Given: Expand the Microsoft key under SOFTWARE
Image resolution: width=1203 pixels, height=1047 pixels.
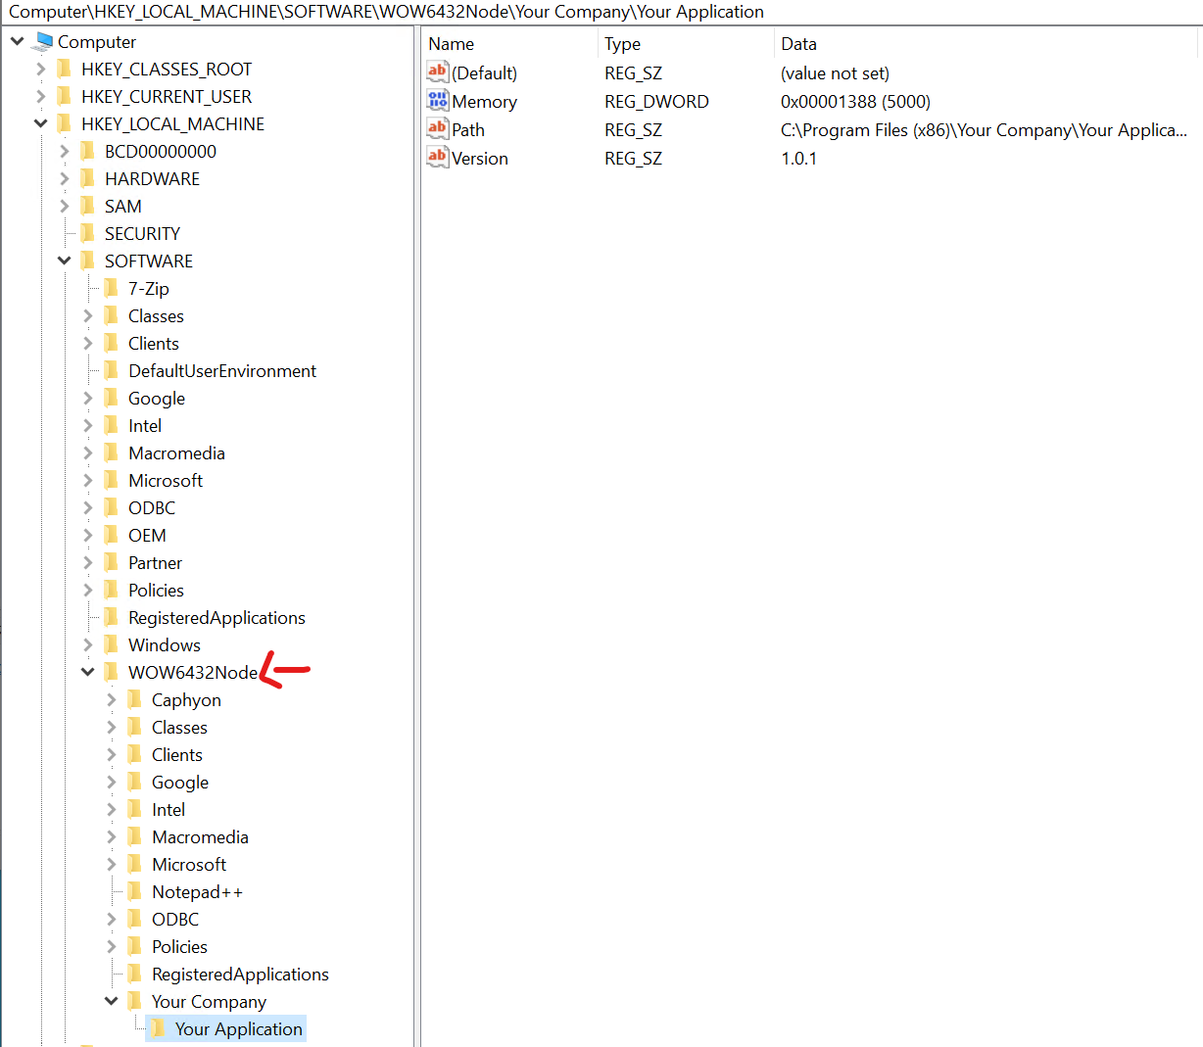Looking at the screenshot, I should click(x=87, y=481).
